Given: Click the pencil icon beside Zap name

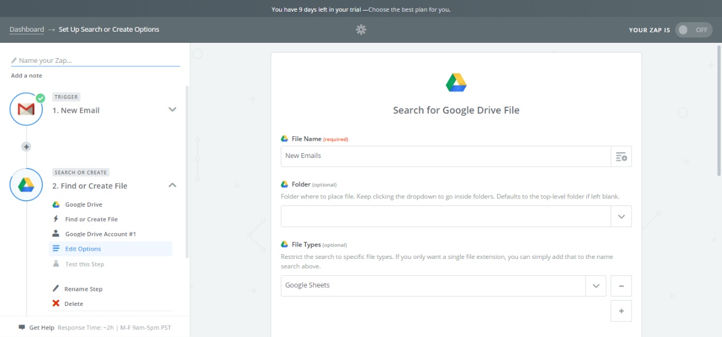Looking at the screenshot, I should 14,60.
